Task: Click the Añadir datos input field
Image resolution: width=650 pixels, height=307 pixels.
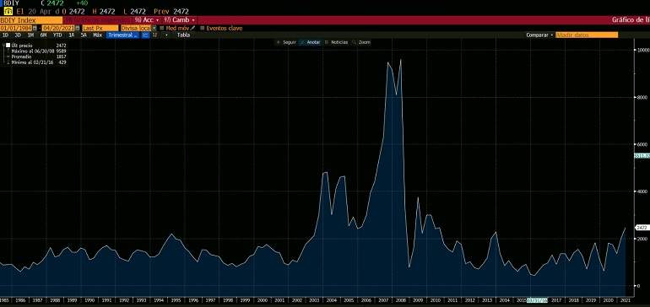Action: click(587, 35)
